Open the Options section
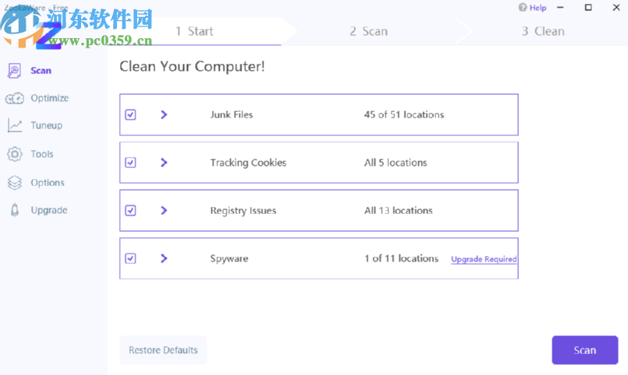 click(x=48, y=183)
